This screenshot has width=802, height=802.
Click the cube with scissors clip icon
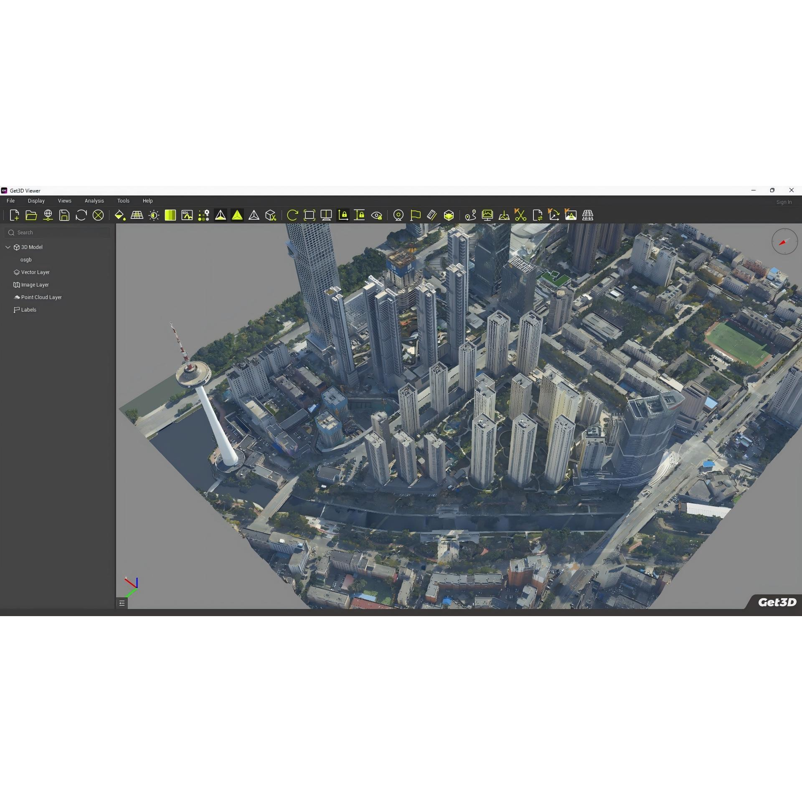[x=271, y=215]
